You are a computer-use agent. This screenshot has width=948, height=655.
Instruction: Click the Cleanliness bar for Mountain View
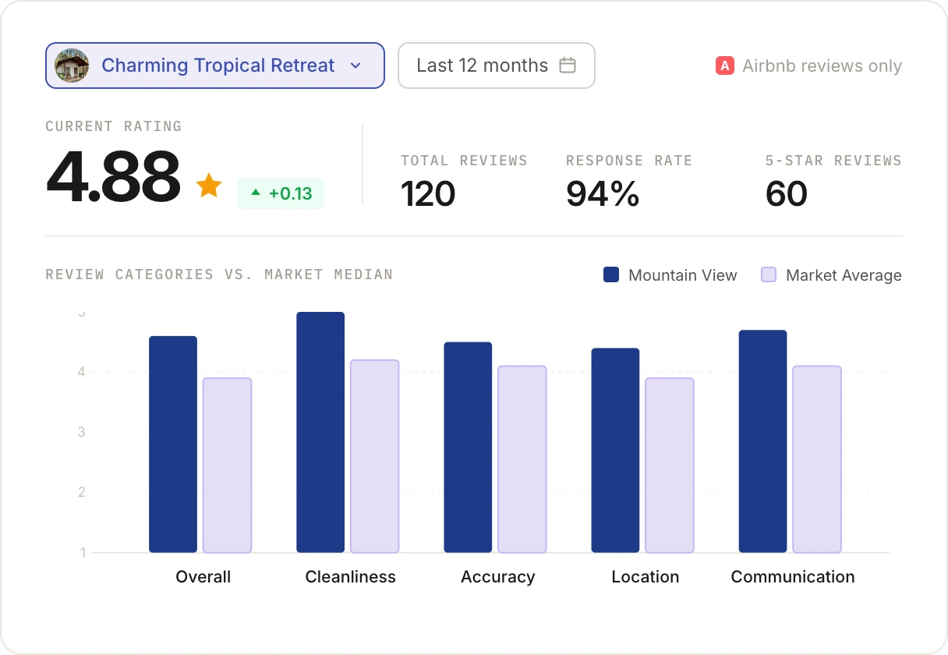pos(320,433)
